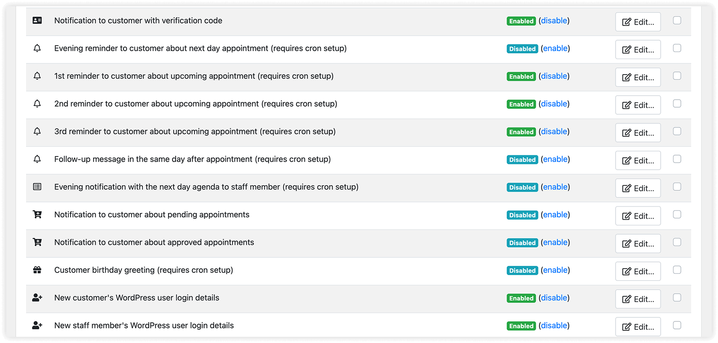Screen dimensions: 718x343
Task: Tick checkbox for new staff member's login details
Action: [677, 325]
